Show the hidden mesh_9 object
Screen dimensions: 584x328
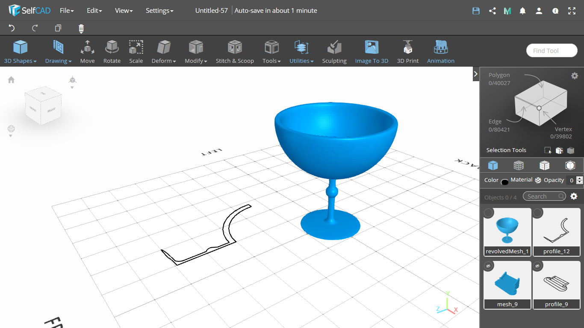point(488,266)
